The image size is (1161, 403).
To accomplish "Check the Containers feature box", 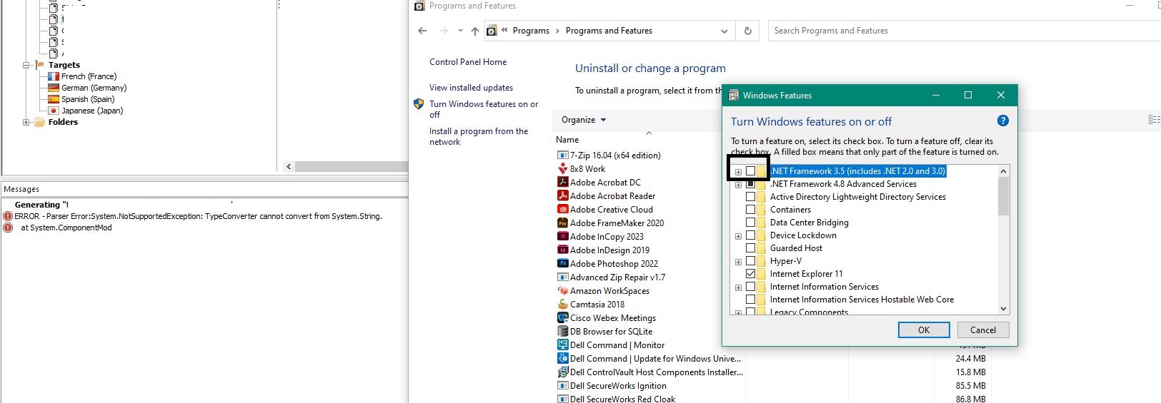I will [x=750, y=210].
